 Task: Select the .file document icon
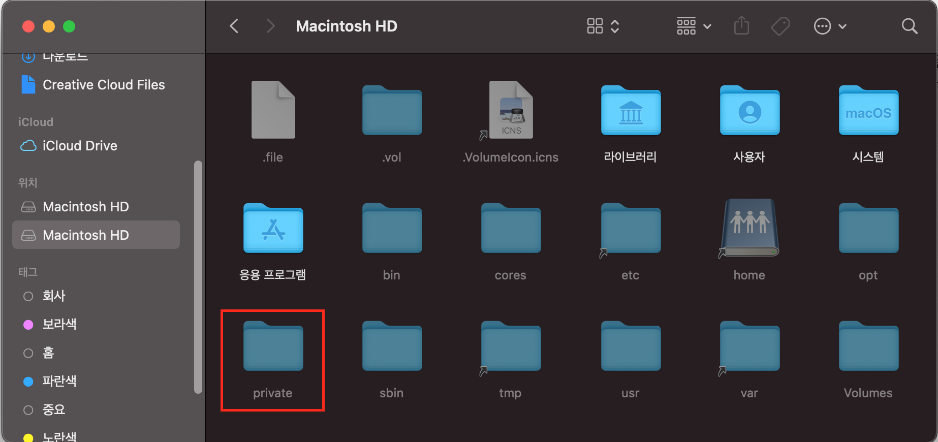pos(273,110)
